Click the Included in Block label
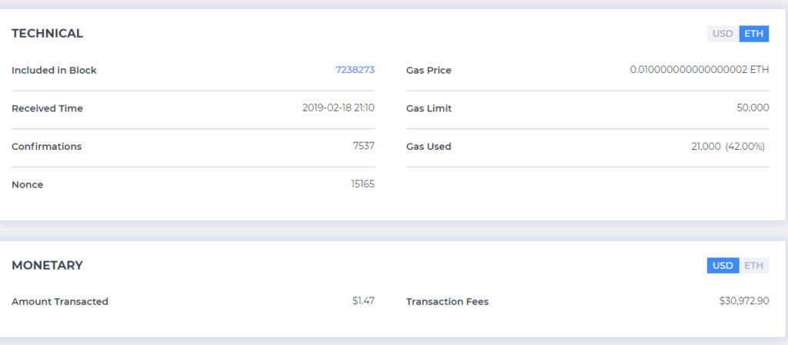 (x=54, y=71)
